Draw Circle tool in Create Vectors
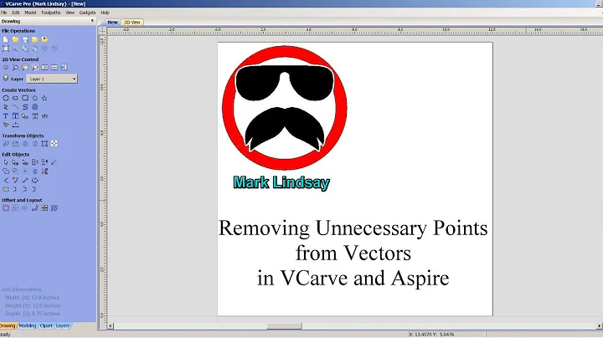Screen dimensions: 603x338 [x=5, y=98]
